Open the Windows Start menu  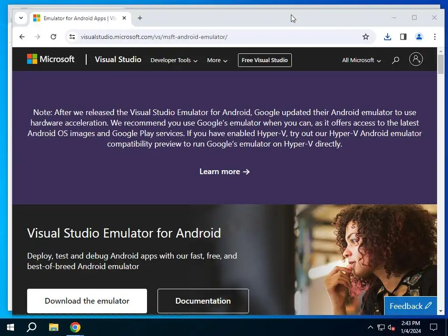pyautogui.click(x=10, y=327)
